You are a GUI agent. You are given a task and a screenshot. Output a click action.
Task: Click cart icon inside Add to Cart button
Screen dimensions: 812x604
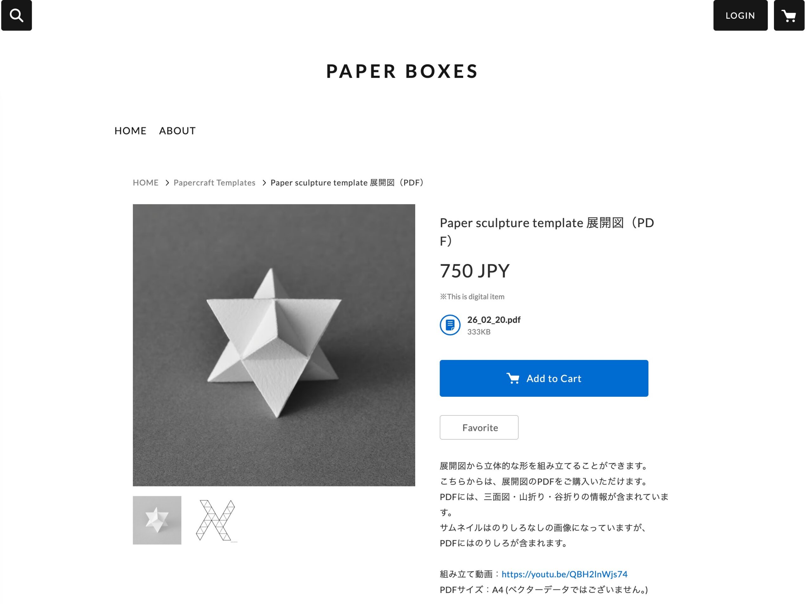pyautogui.click(x=513, y=378)
